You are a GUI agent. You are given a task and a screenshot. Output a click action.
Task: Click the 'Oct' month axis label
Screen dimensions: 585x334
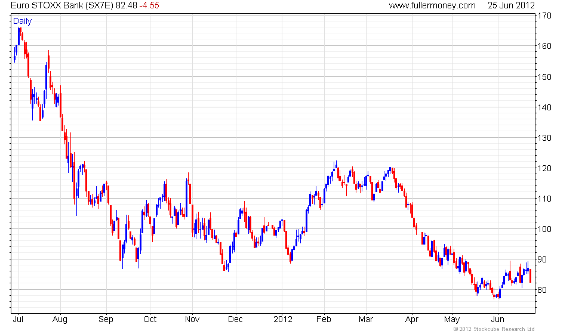(150, 320)
